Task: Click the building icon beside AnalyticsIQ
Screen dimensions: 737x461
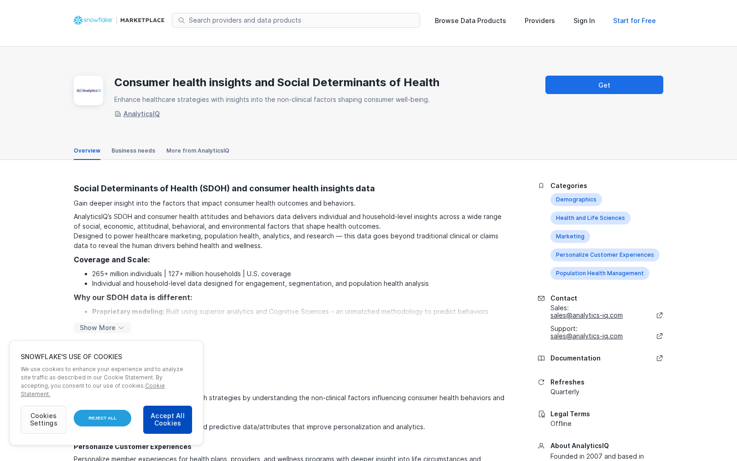Action: [117, 114]
